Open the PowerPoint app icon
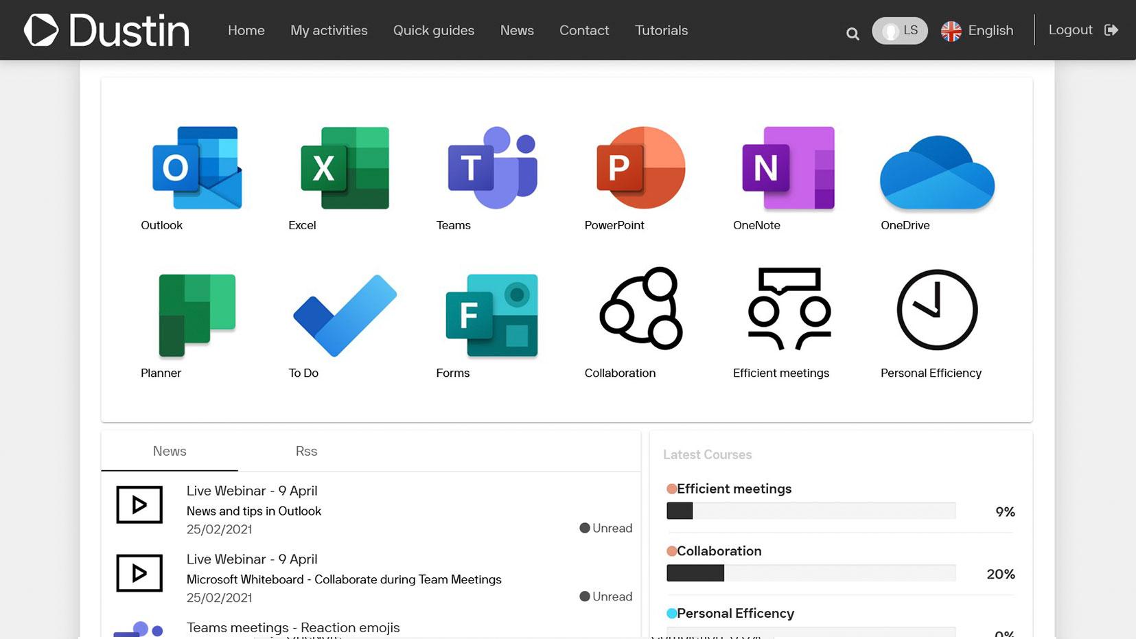 point(640,167)
